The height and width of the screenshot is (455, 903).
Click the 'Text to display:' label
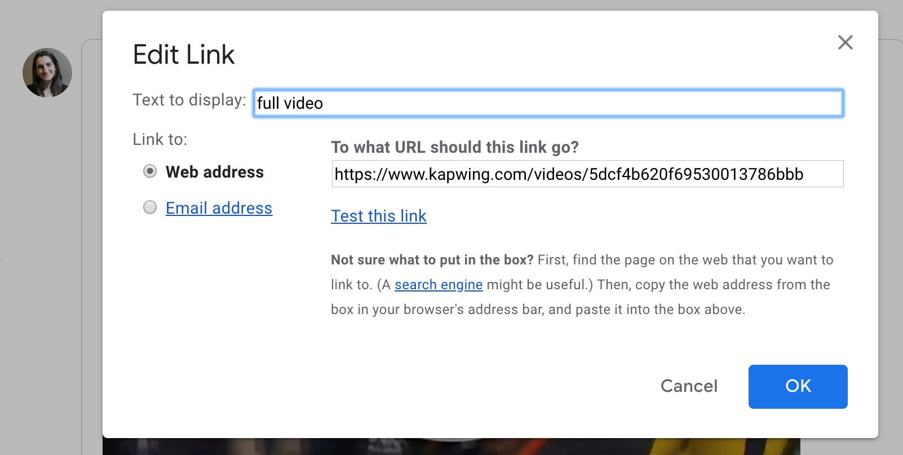[189, 100]
